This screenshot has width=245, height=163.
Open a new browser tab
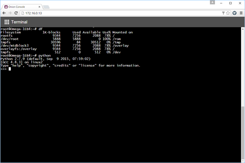click(46, 6)
